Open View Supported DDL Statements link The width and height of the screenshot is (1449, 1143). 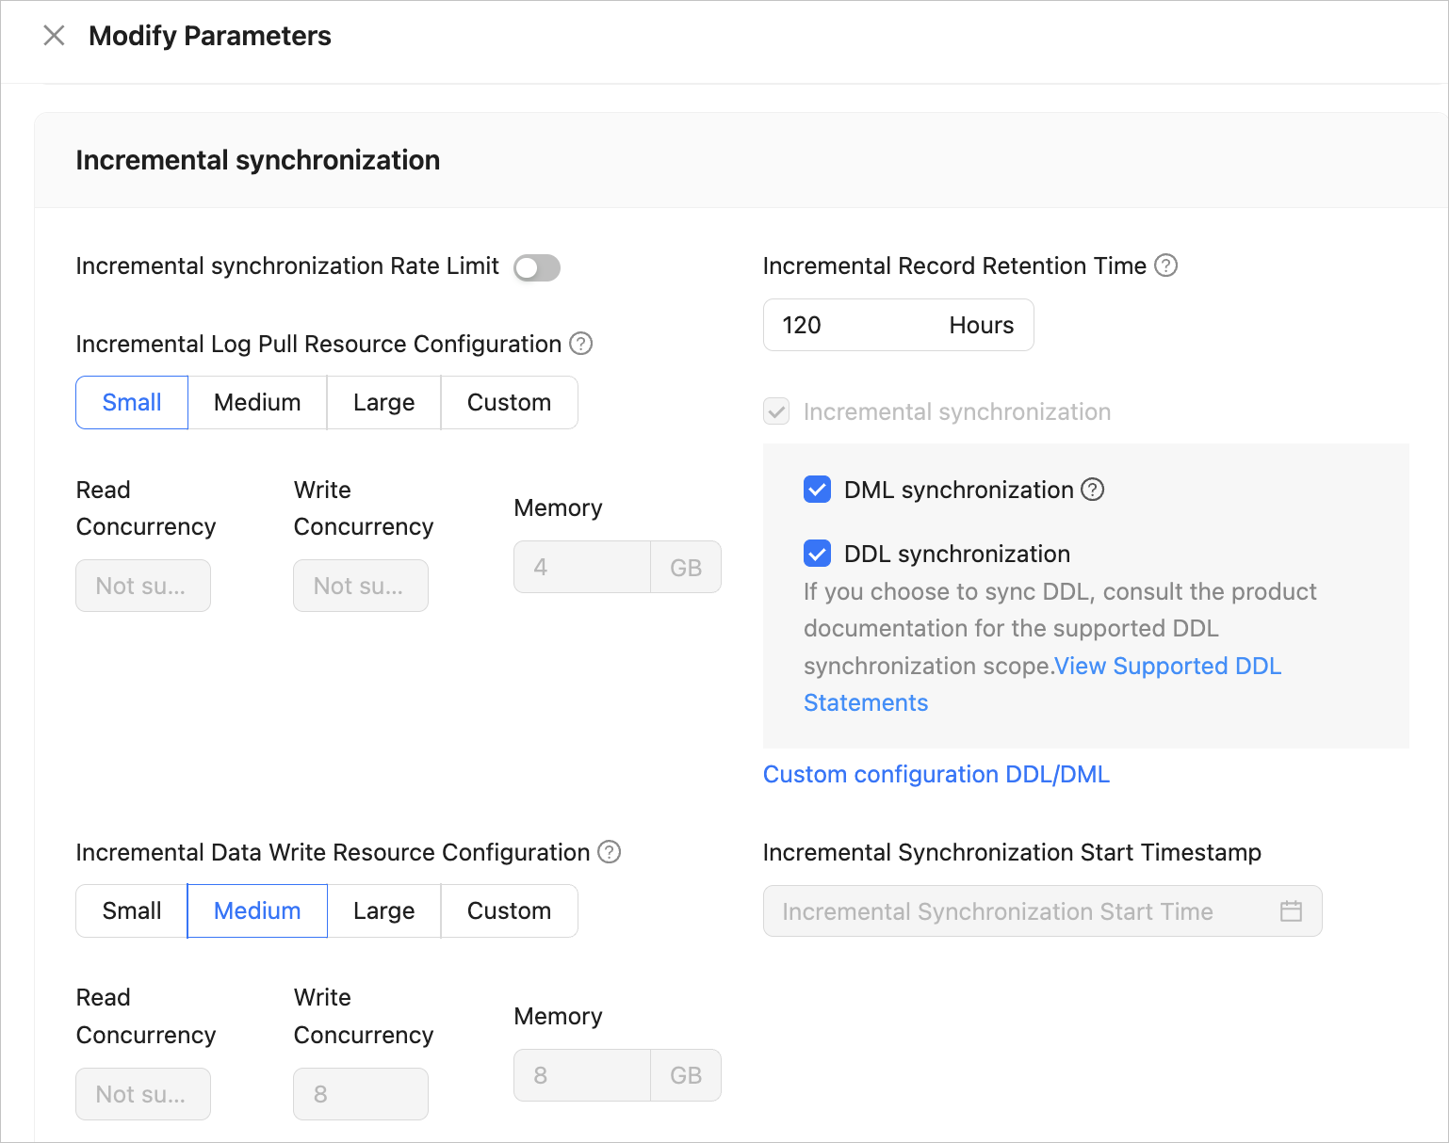pyautogui.click(x=1166, y=667)
